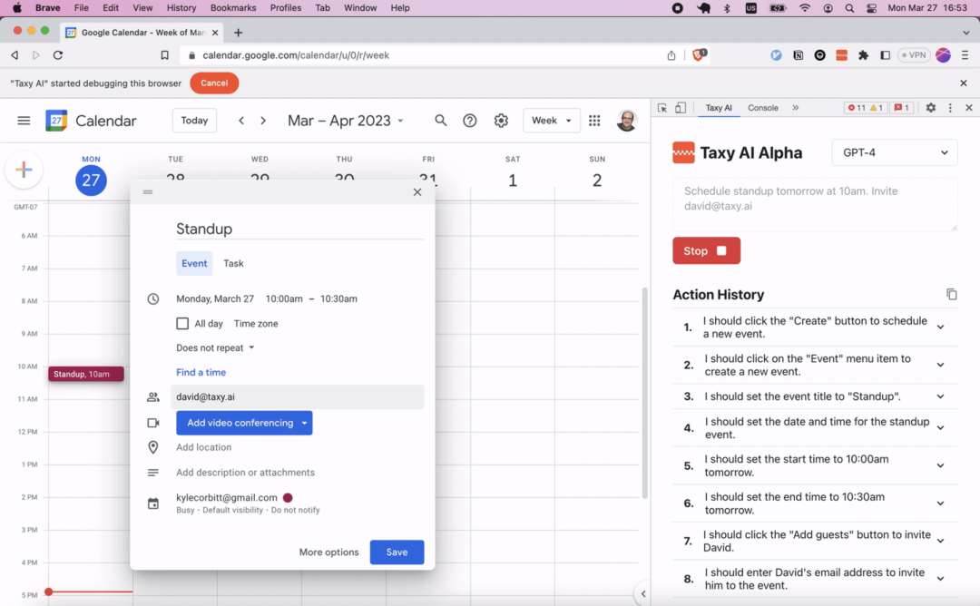Select the Taxy AI DevTools tab
The height and width of the screenshot is (606, 980).
tap(719, 108)
